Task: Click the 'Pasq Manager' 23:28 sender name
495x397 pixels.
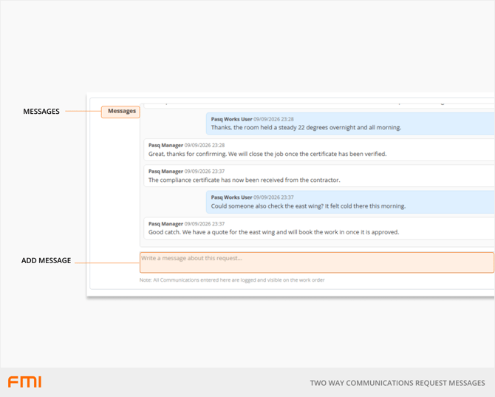Action: (x=165, y=146)
